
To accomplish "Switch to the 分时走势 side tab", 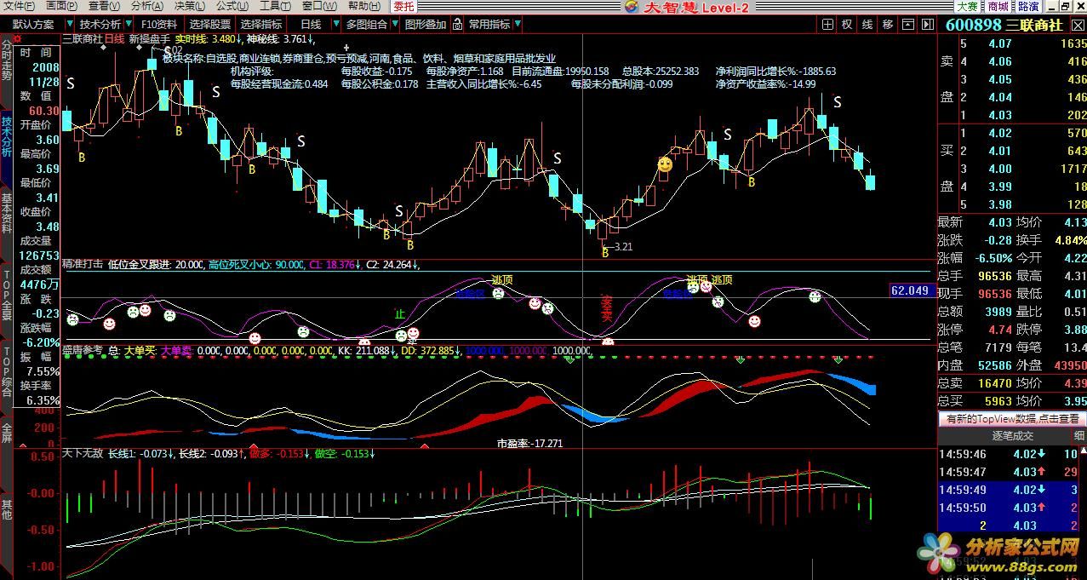I will (x=6, y=59).
